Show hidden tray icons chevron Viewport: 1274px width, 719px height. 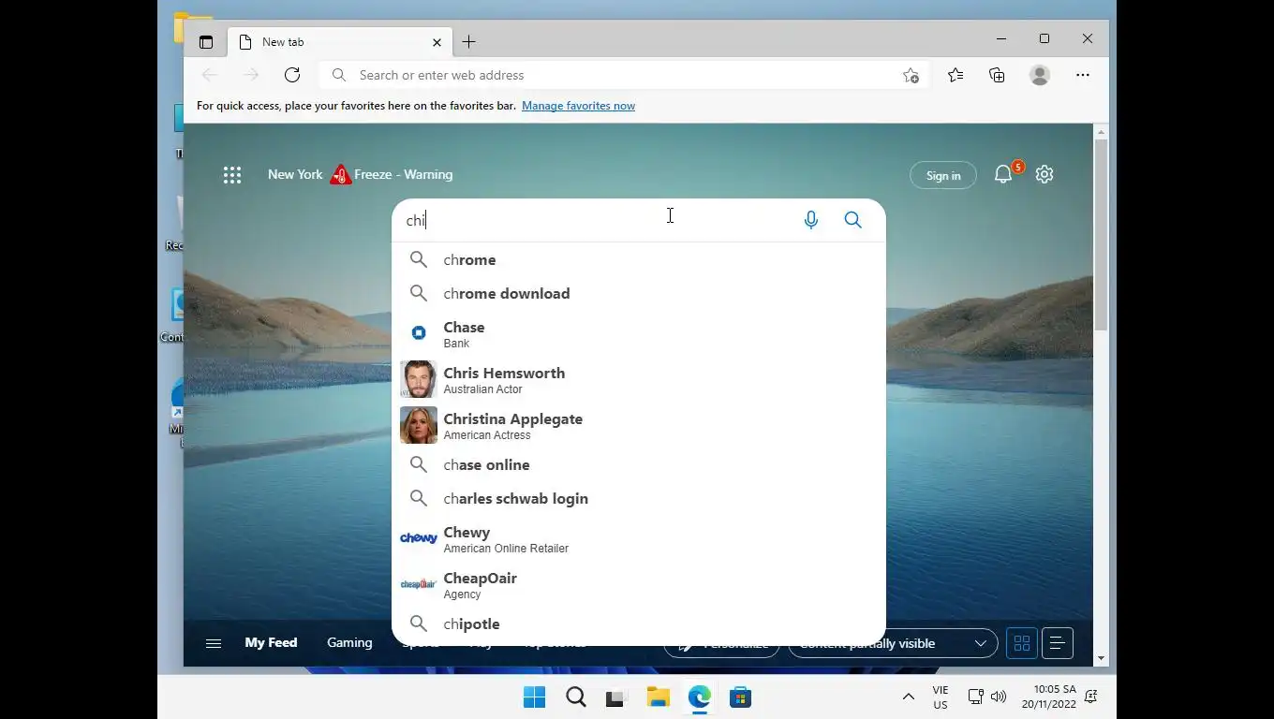click(908, 697)
